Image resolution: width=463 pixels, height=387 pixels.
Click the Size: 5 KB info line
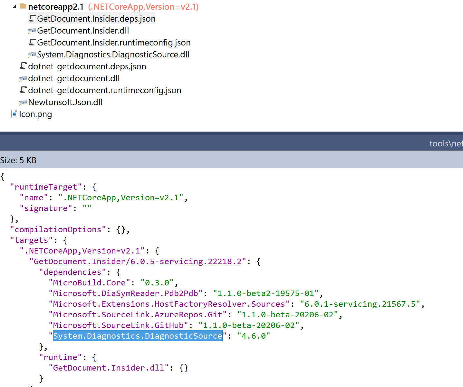(x=18, y=160)
